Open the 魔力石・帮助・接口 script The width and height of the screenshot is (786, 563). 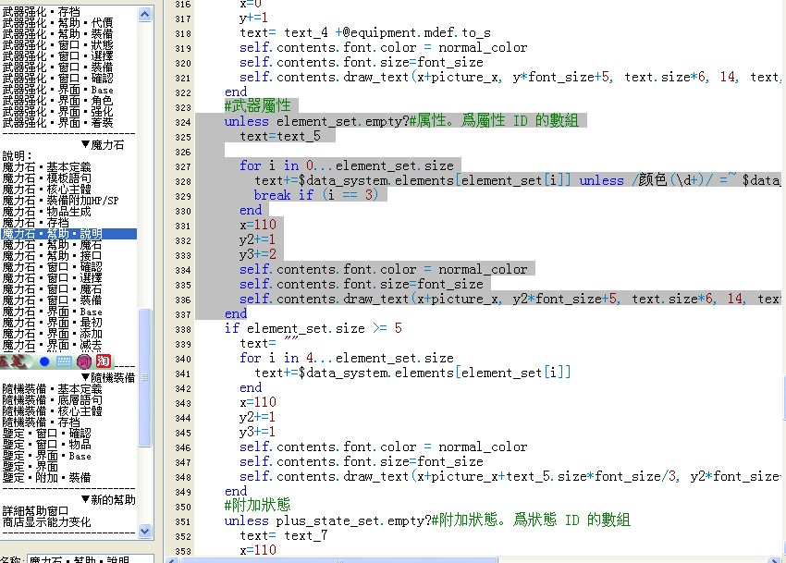pos(52,256)
